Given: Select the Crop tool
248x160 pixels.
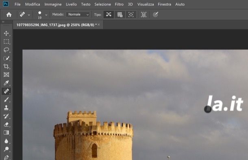Looking at the screenshot, I should click(x=7, y=66).
